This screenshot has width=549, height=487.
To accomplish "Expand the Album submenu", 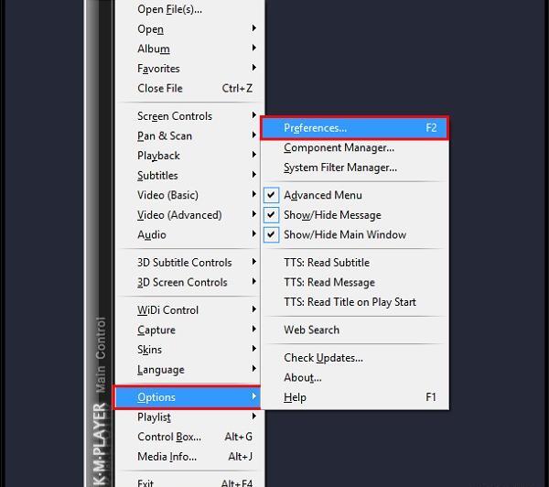I will point(189,49).
